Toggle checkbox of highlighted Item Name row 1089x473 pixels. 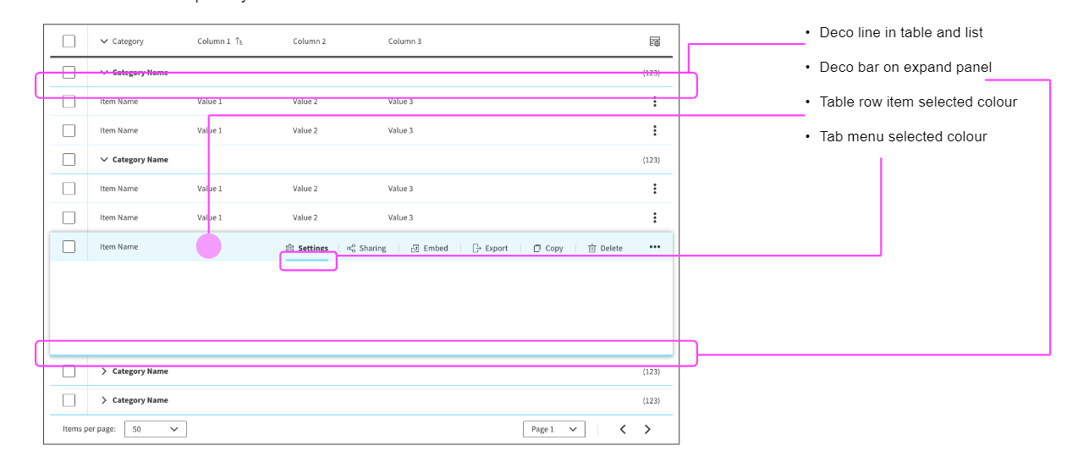coord(69,247)
